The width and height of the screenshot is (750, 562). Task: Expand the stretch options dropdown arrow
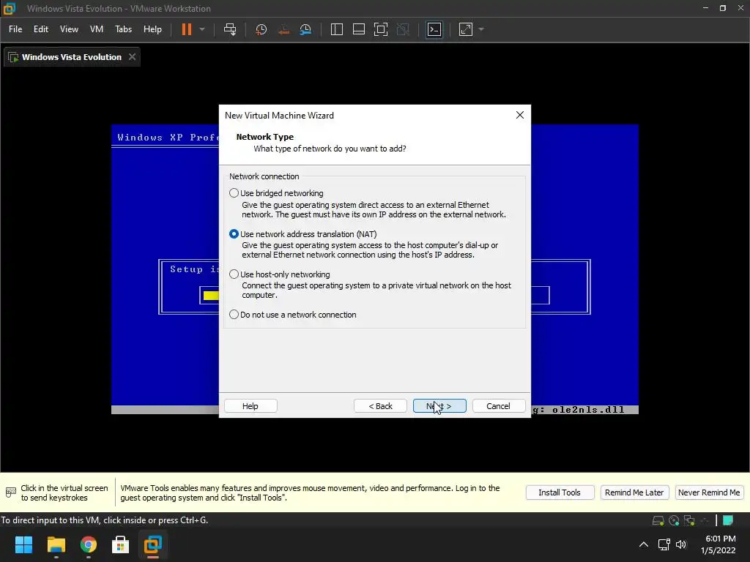pyautogui.click(x=481, y=29)
